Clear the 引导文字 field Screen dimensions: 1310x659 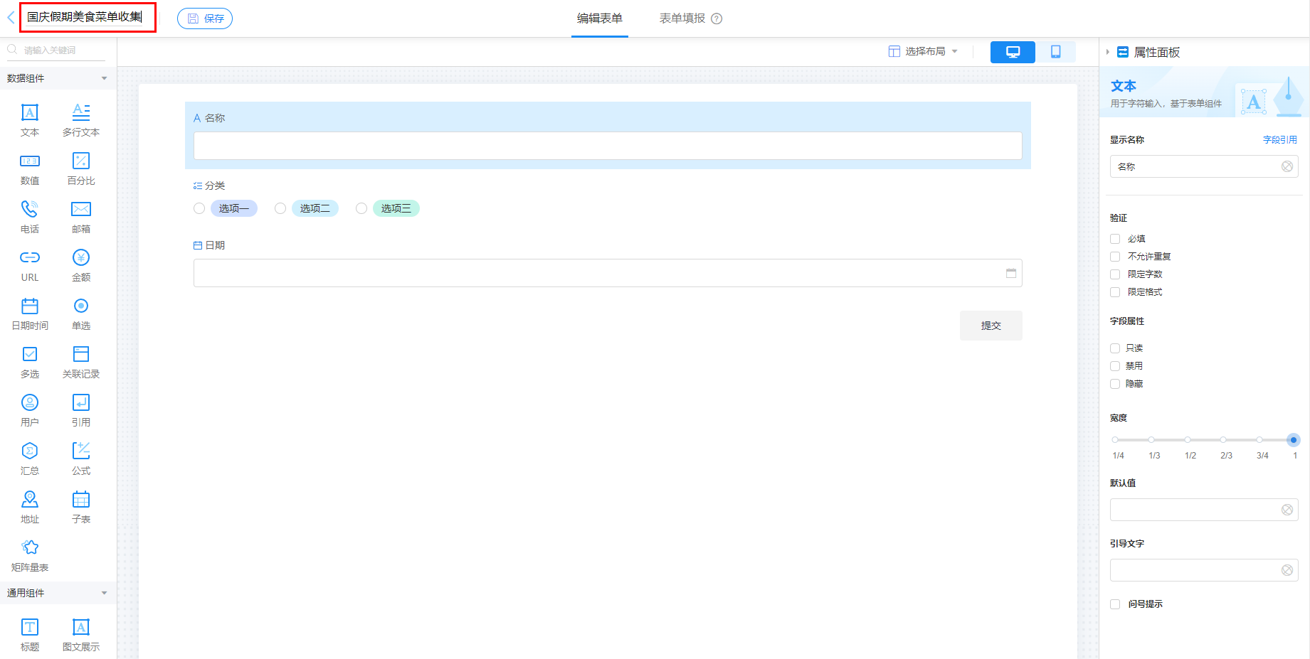pyautogui.click(x=1287, y=570)
